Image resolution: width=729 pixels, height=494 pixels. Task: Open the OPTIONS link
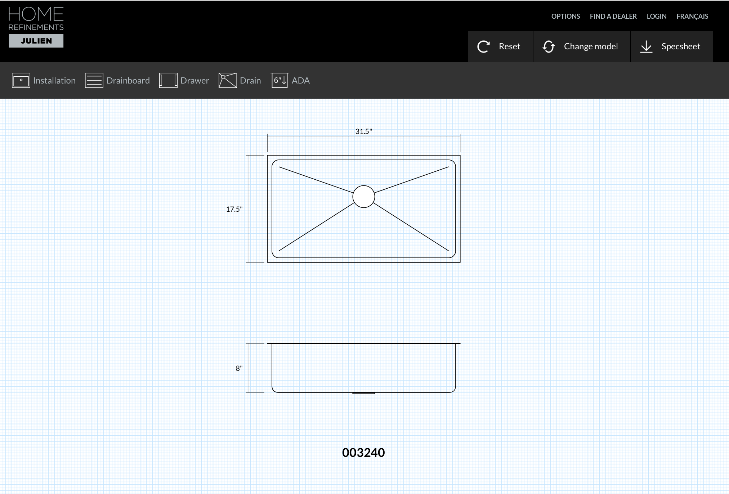pos(565,16)
